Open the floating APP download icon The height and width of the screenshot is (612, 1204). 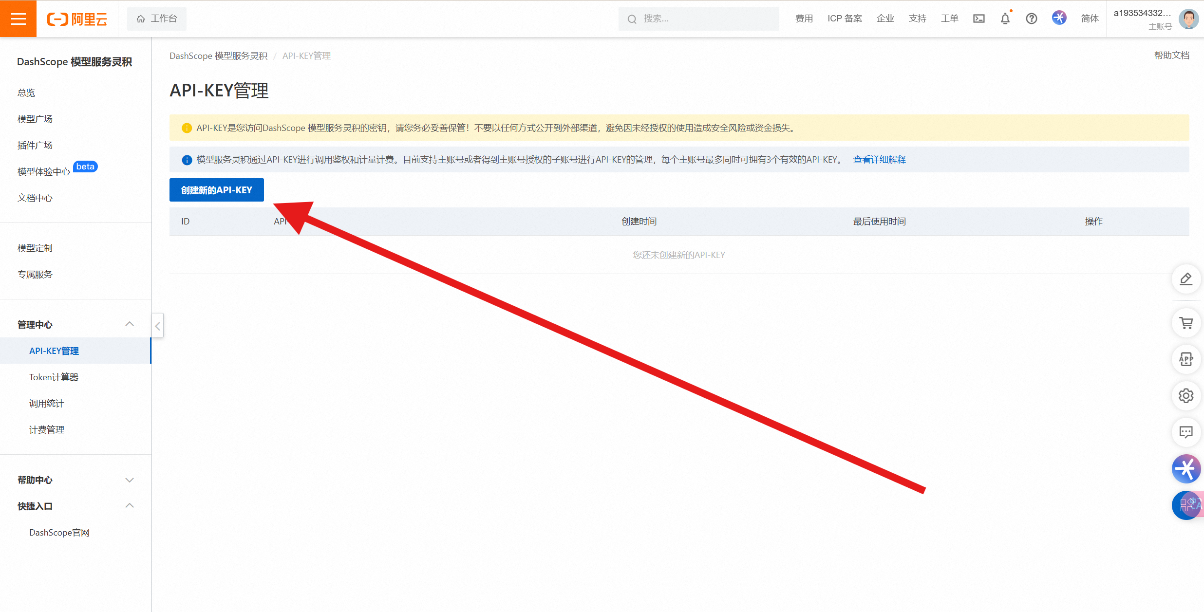(1186, 359)
